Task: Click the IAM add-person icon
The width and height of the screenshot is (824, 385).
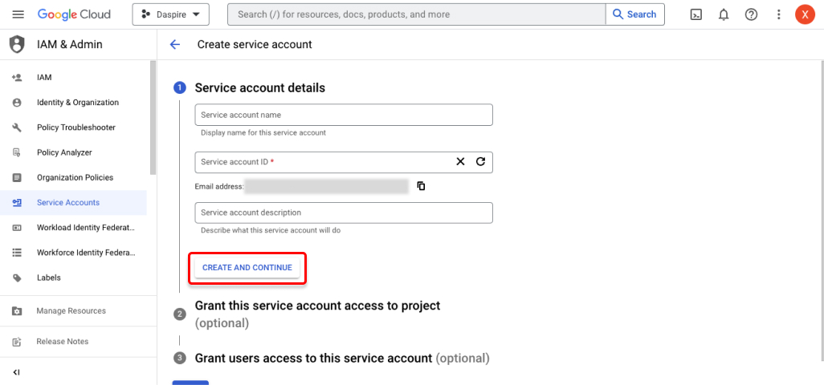Action: click(17, 77)
